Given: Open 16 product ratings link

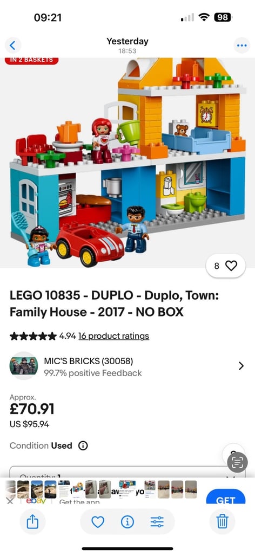Looking at the screenshot, I should 113,336.
